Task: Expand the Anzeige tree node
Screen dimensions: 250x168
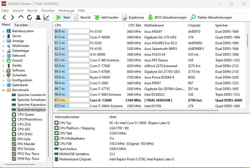Action: pos(3,41)
